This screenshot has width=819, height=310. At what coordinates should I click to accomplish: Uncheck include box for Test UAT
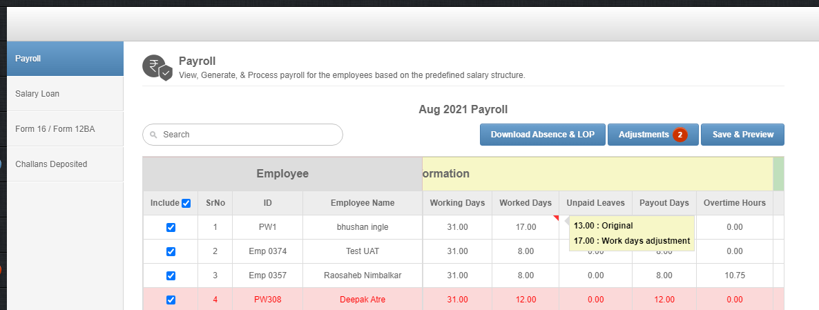click(x=171, y=251)
